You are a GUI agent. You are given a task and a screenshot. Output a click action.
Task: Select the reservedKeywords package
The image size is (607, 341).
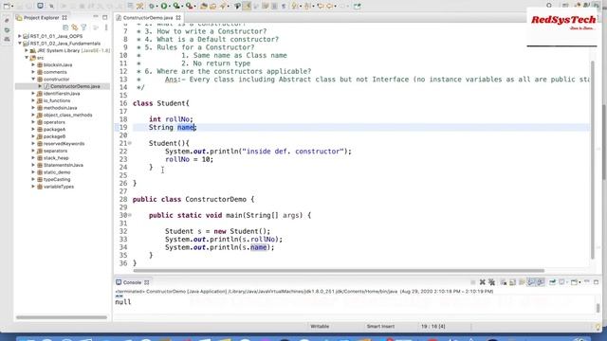tap(64, 143)
